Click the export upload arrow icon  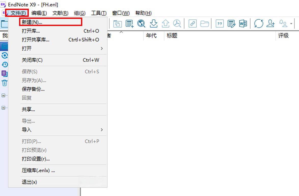[x=166, y=24]
